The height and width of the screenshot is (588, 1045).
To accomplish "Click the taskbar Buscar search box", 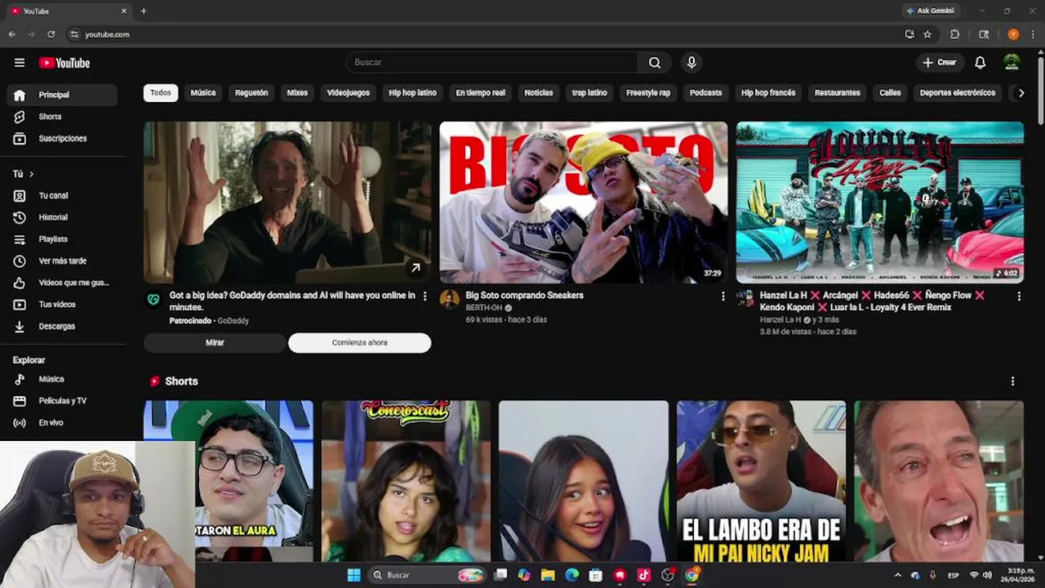I will click(x=427, y=575).
